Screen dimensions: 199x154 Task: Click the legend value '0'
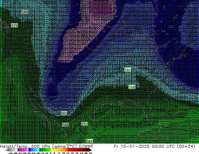(51, 153)
